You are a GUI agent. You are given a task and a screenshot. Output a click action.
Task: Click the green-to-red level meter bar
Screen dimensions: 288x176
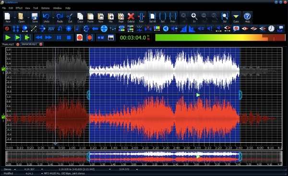pos(220,38)
